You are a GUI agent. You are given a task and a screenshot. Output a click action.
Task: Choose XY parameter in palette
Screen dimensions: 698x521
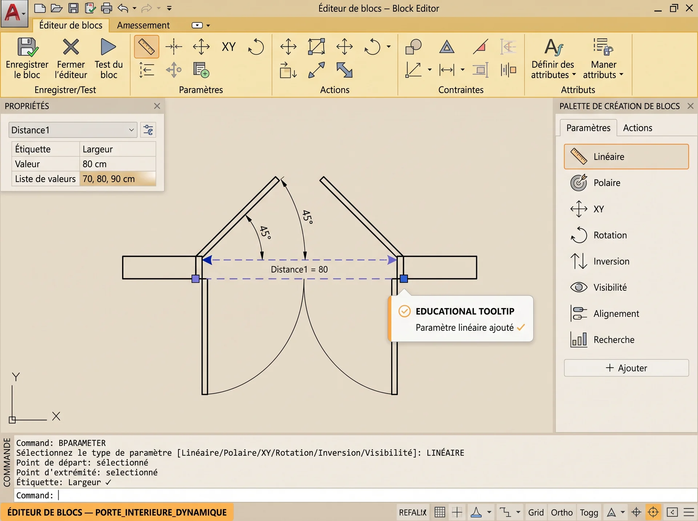click(626, 209)
